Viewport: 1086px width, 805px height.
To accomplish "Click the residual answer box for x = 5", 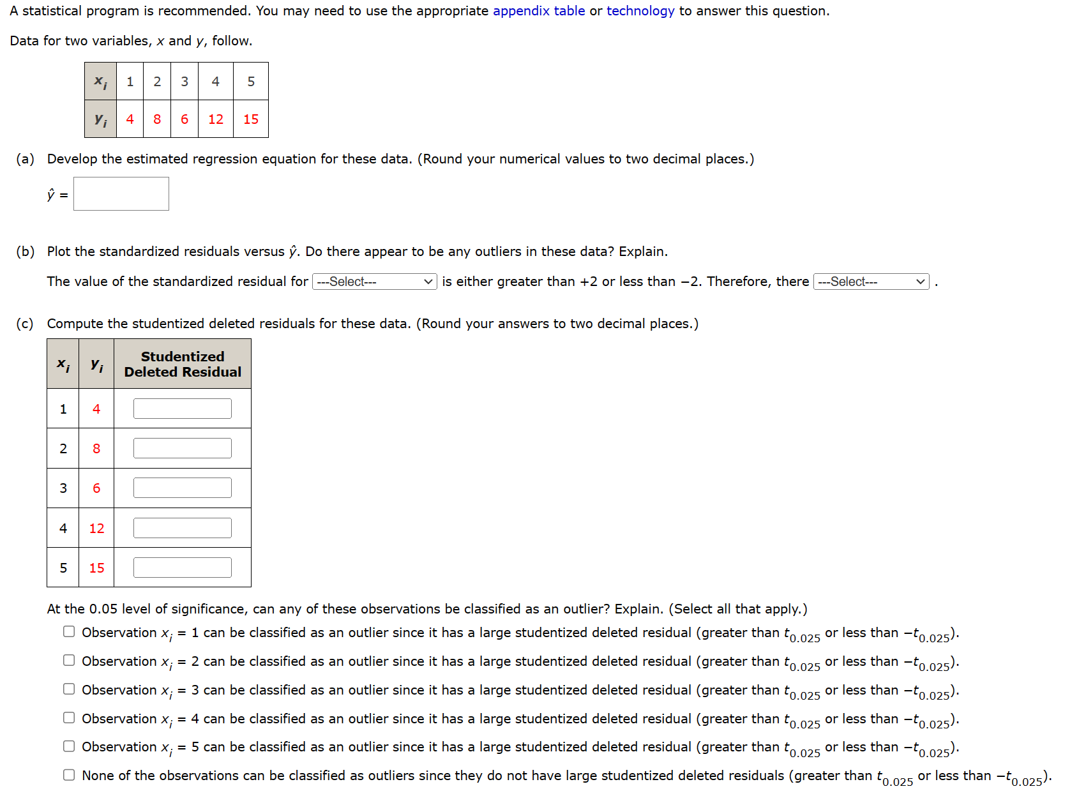I will [x=182, y=567].
